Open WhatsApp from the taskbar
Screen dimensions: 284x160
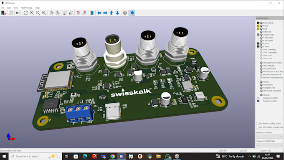click(x=168, y=156)
